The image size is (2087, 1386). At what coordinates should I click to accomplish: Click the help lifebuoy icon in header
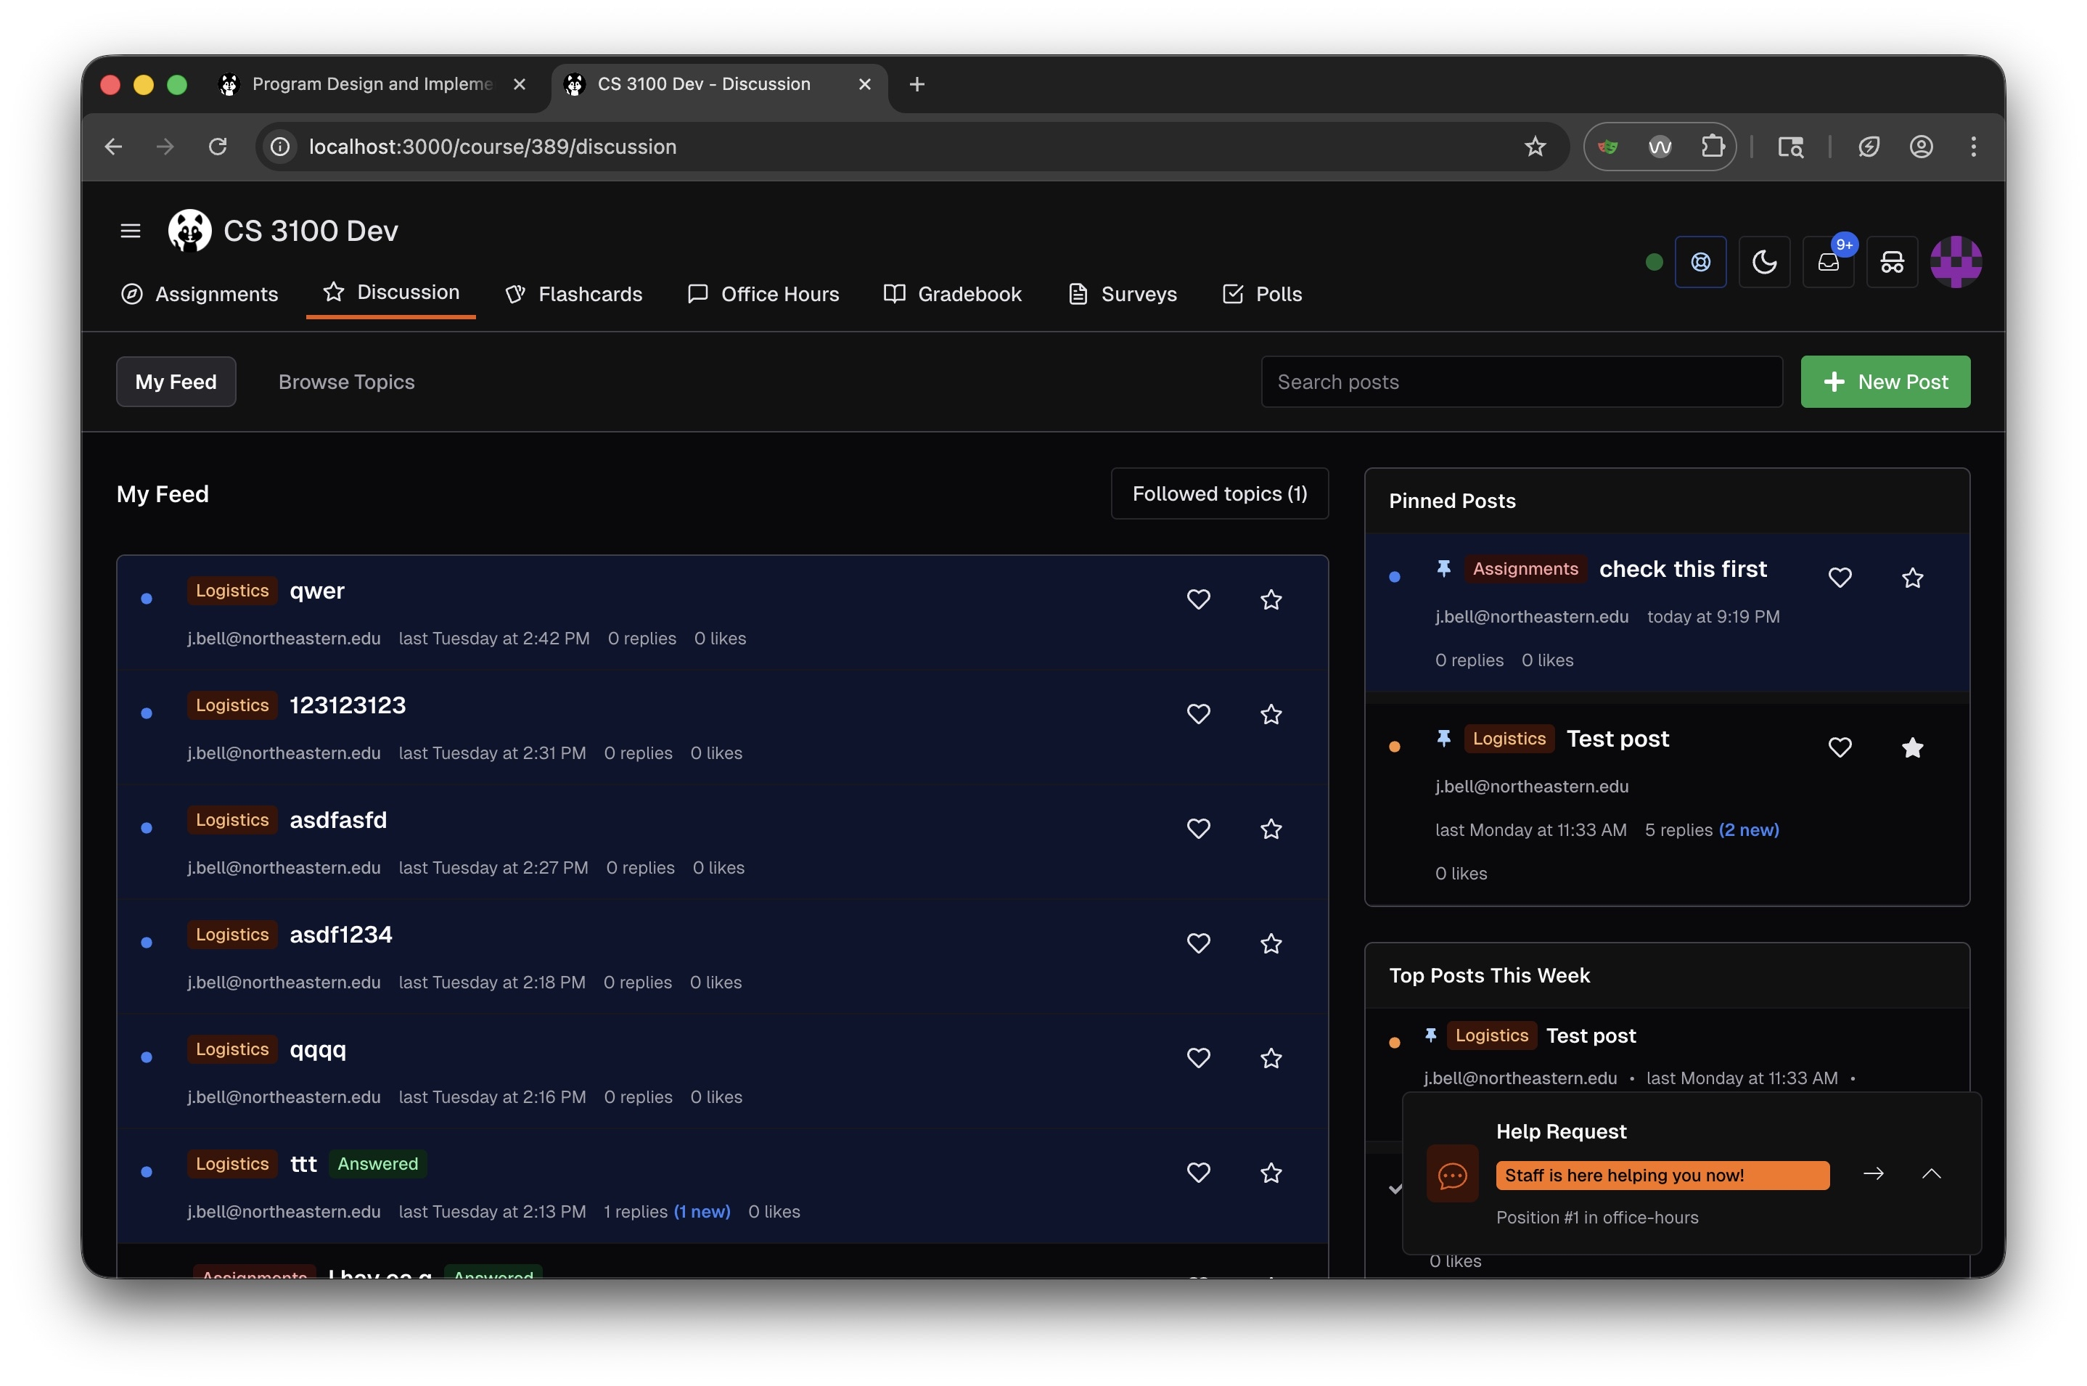point(1699,262)
